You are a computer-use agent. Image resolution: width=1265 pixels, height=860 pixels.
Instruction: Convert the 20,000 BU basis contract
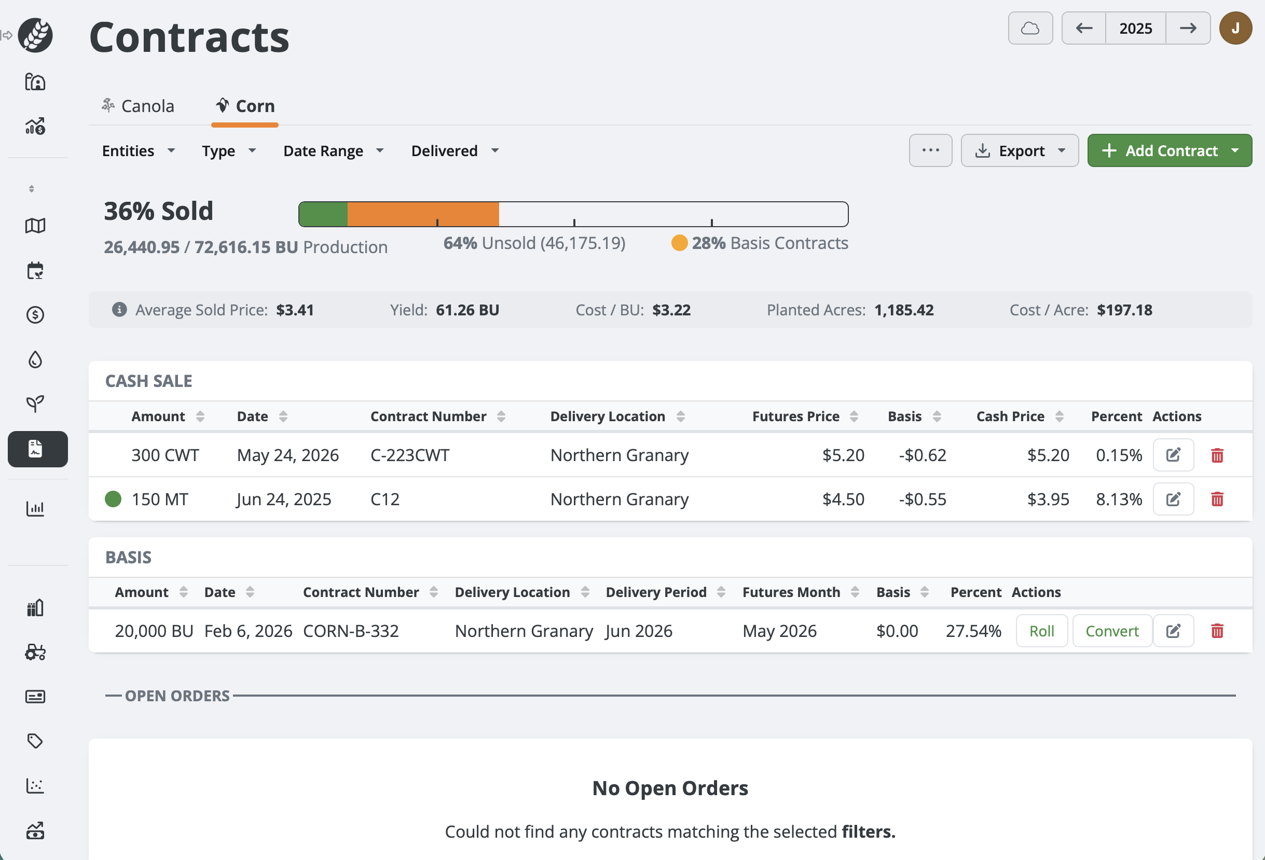1112,631
